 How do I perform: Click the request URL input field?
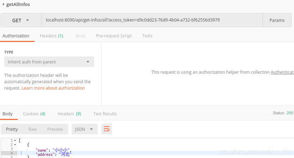[x=152, y=20]
